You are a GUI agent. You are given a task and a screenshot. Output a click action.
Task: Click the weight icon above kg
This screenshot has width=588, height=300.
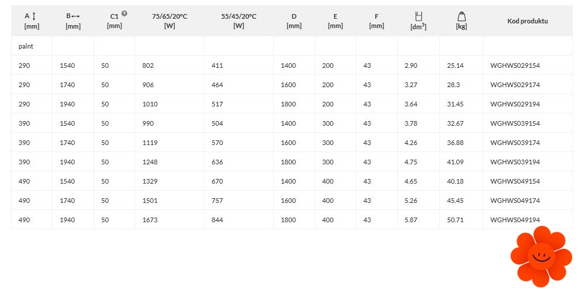pos(460,16)
